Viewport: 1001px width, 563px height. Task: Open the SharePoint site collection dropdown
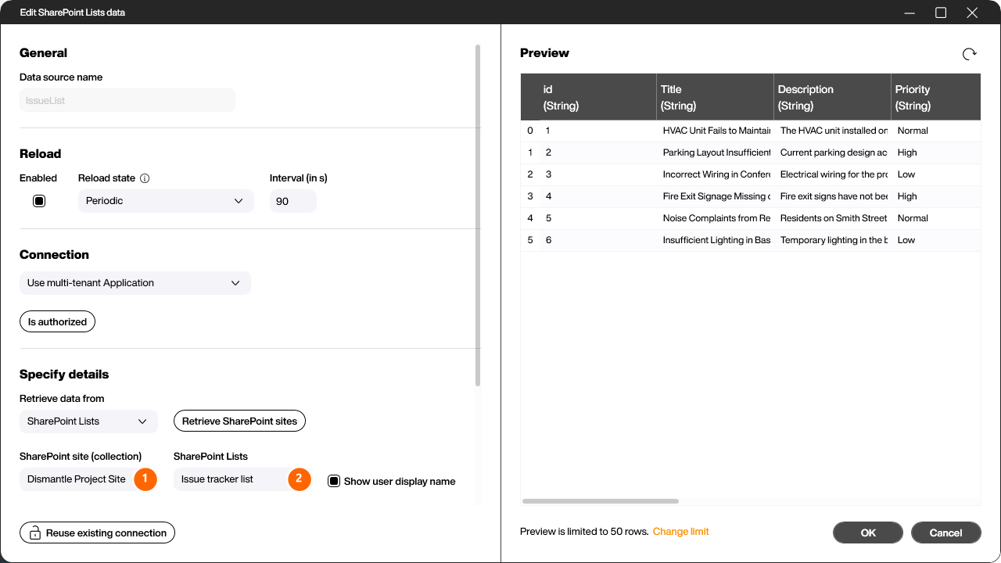point(88,479)
